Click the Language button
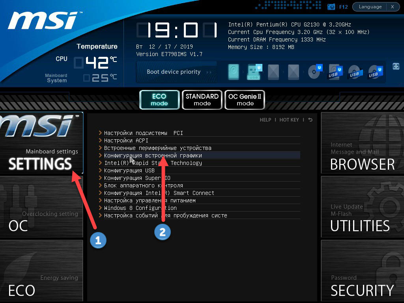 370,7
